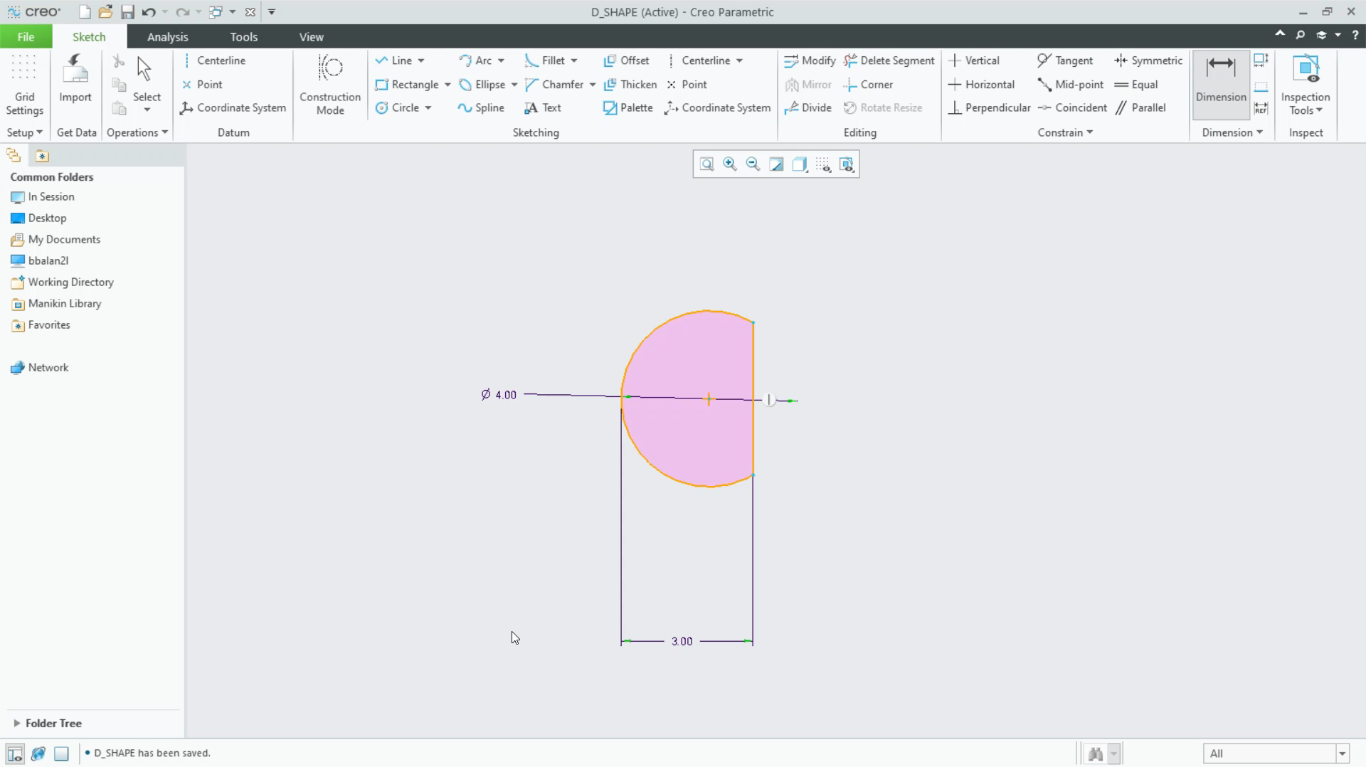This screenshot has height=767, width=1366.
Task: Open the Circle dropdown arrow
Action: [428, 107]
